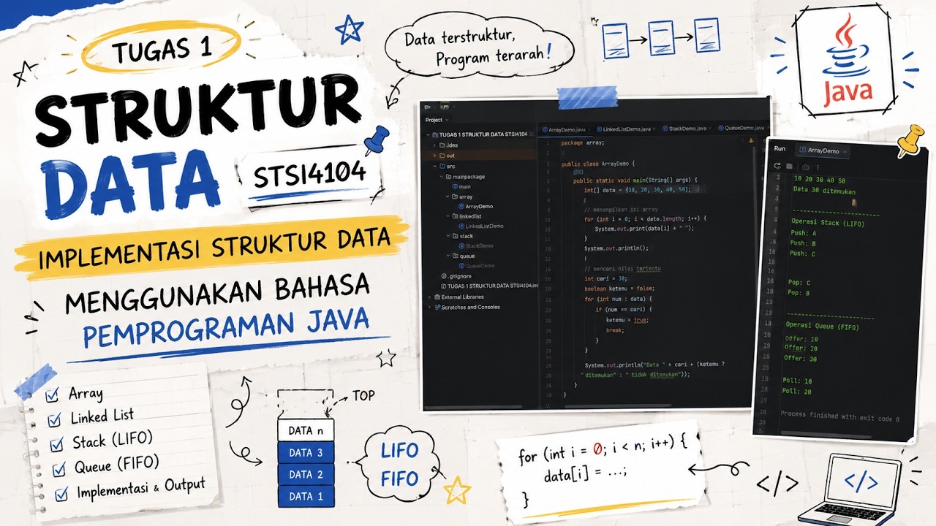The width and height of the screenshot is (936, 526).
Task: Select the TUGAS 1 STRUKTUR DATA STSI4104.iml file
Action: point(488,285)
